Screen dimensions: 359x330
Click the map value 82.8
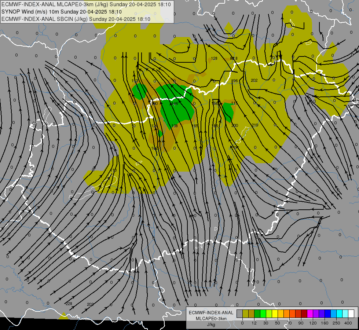pos(234,58)
